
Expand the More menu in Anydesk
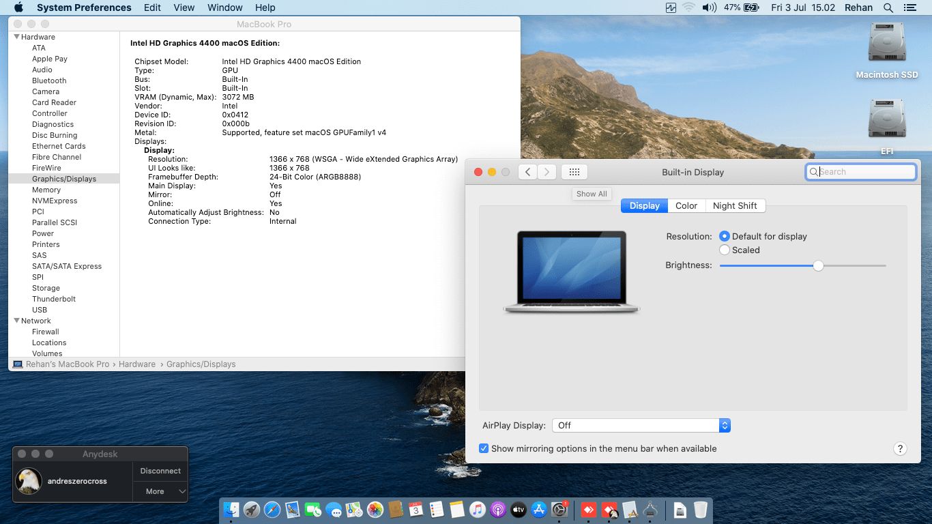coord(160,491)
